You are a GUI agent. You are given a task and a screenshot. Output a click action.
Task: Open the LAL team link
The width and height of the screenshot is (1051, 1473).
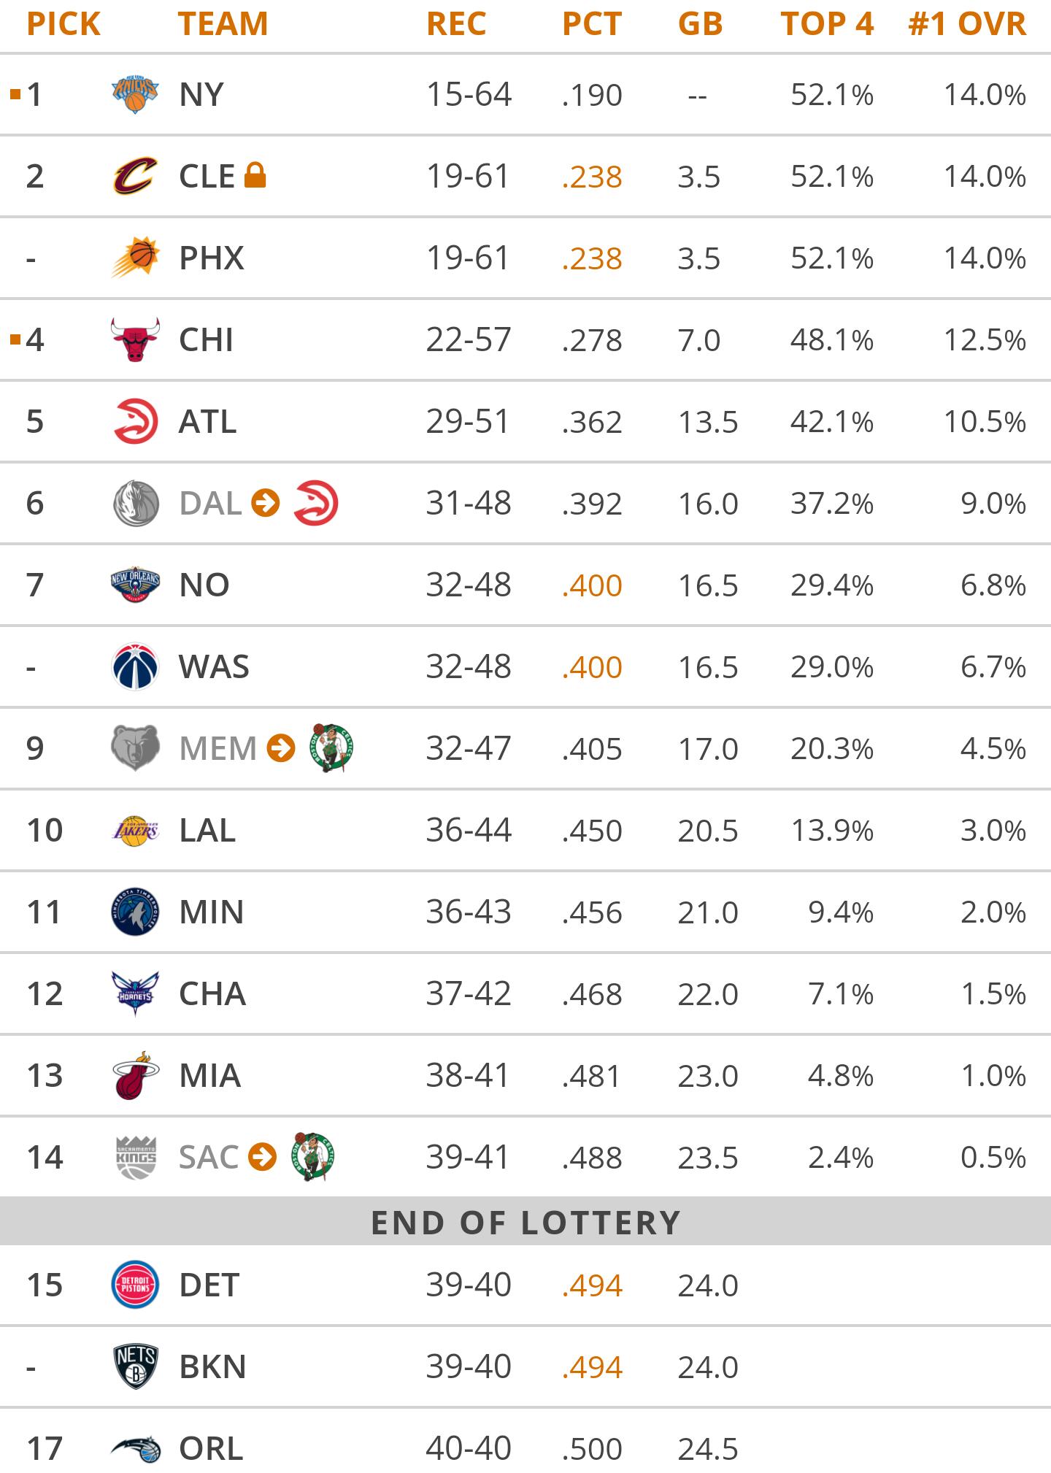(207, 830)
